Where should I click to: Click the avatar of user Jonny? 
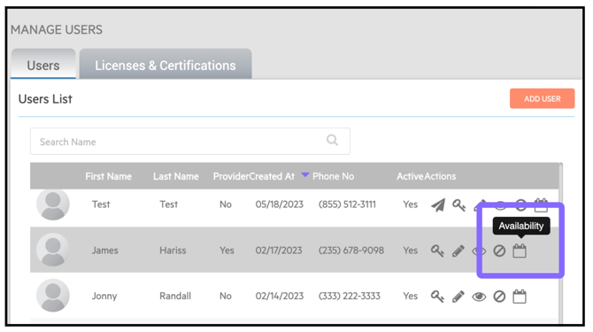click(x=53, y=296)
